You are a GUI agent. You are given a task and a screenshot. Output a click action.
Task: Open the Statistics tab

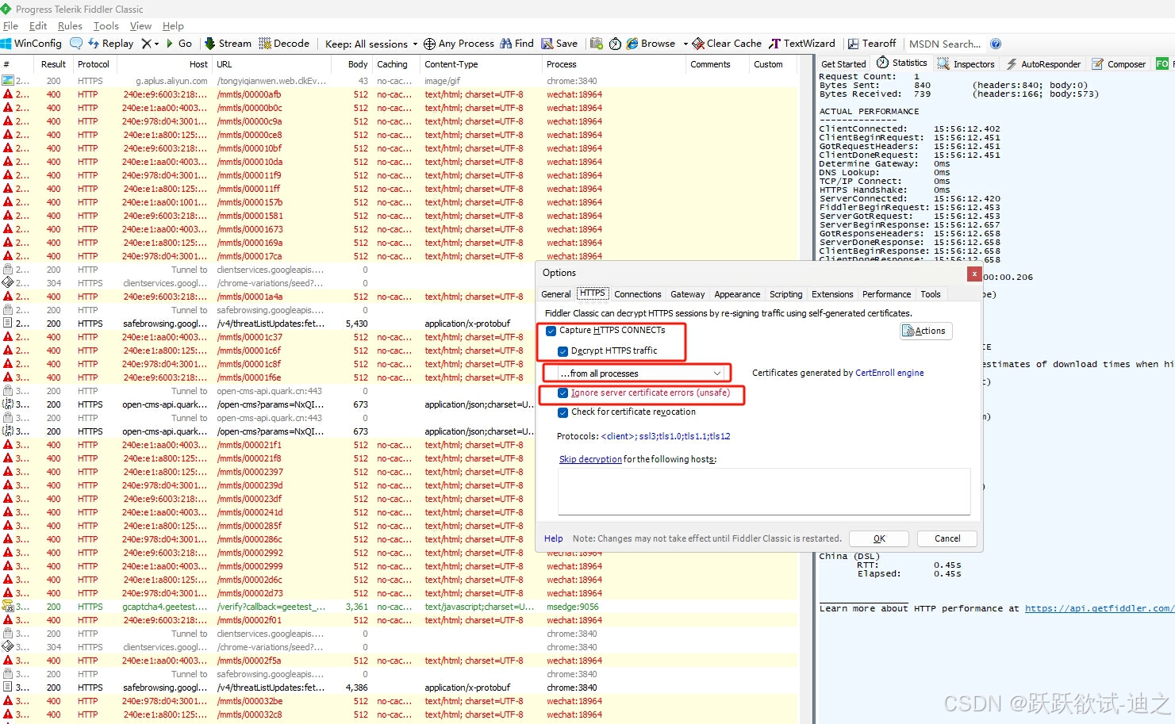coord(901,63)
